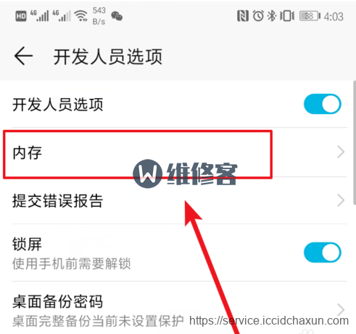Disable the 开发人员选项 switch
The width and height of the screenshot is (356, 334).
(323, 104)
